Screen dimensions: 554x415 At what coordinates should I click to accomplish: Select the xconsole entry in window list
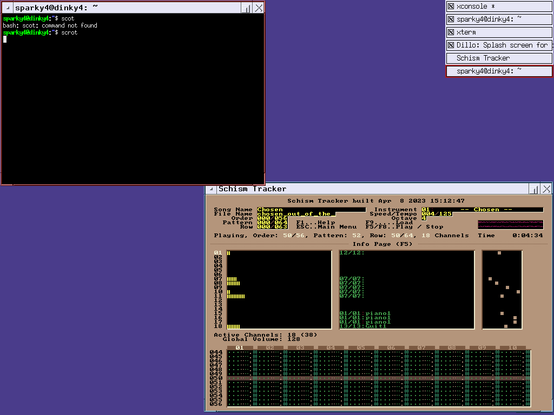pos(499,6)
